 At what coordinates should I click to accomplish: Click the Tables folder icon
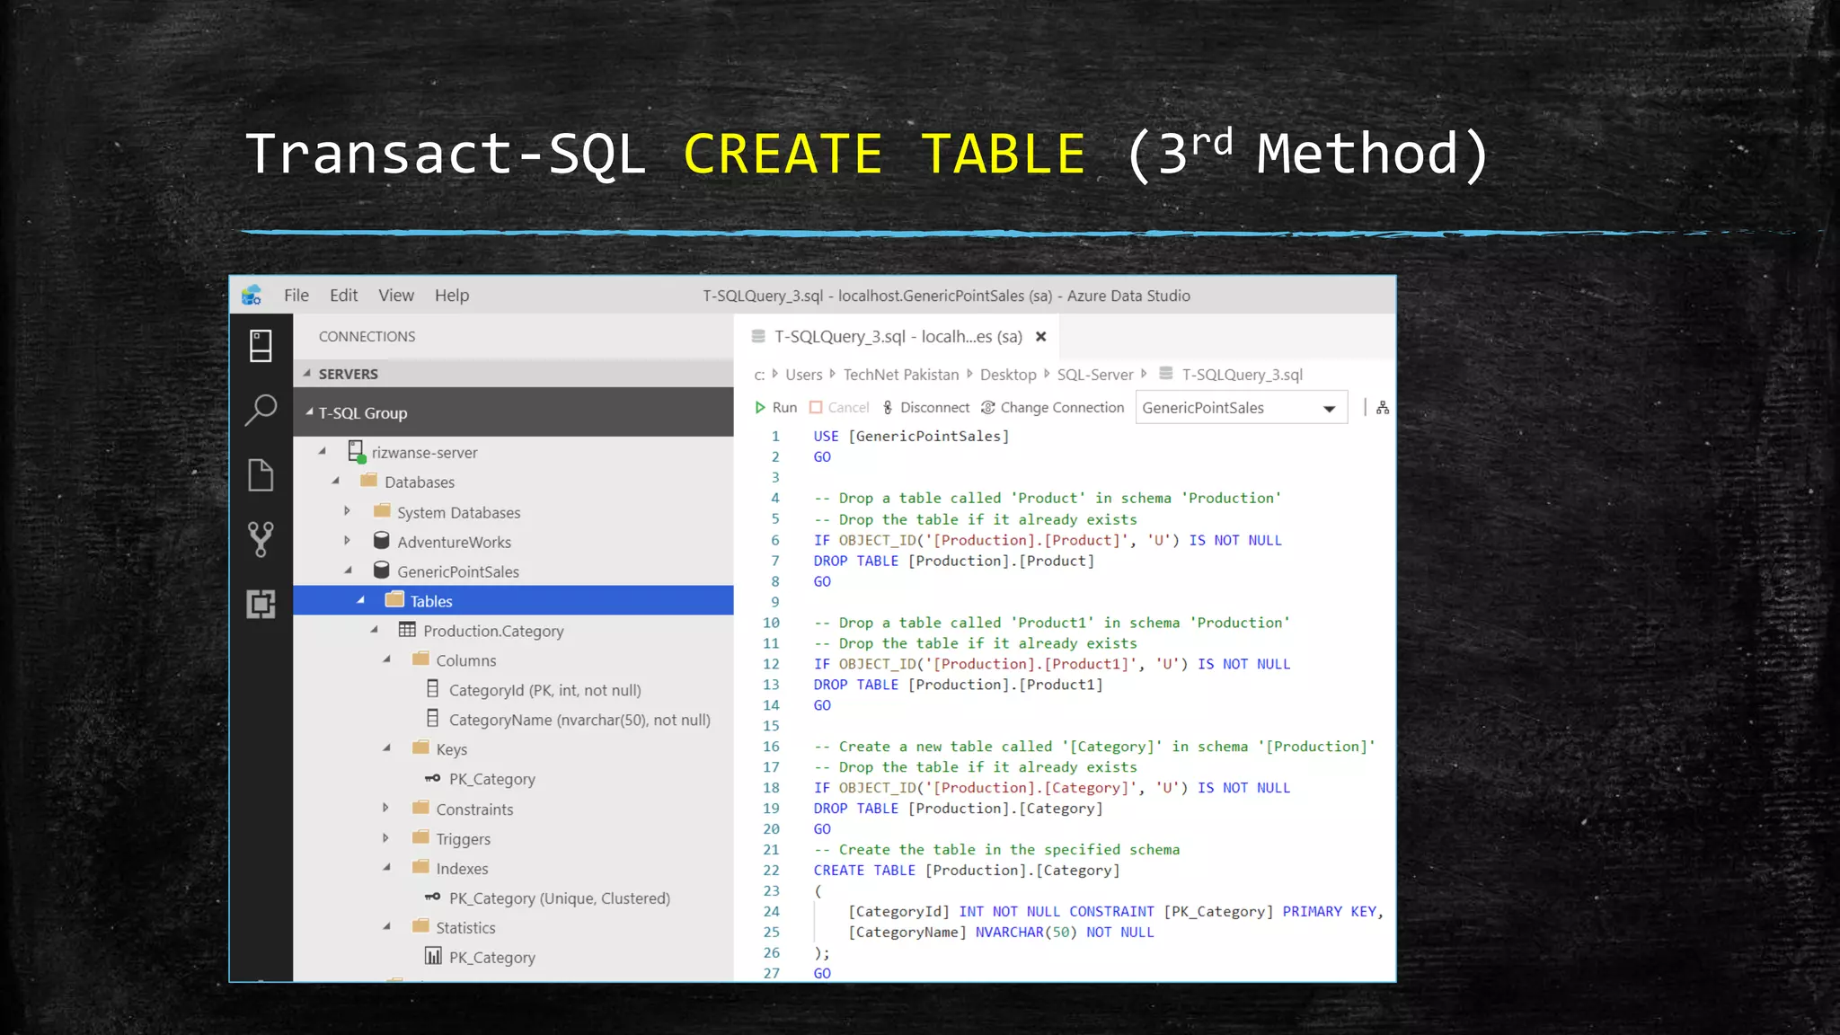pyautogui.click(x=394, y=599)
